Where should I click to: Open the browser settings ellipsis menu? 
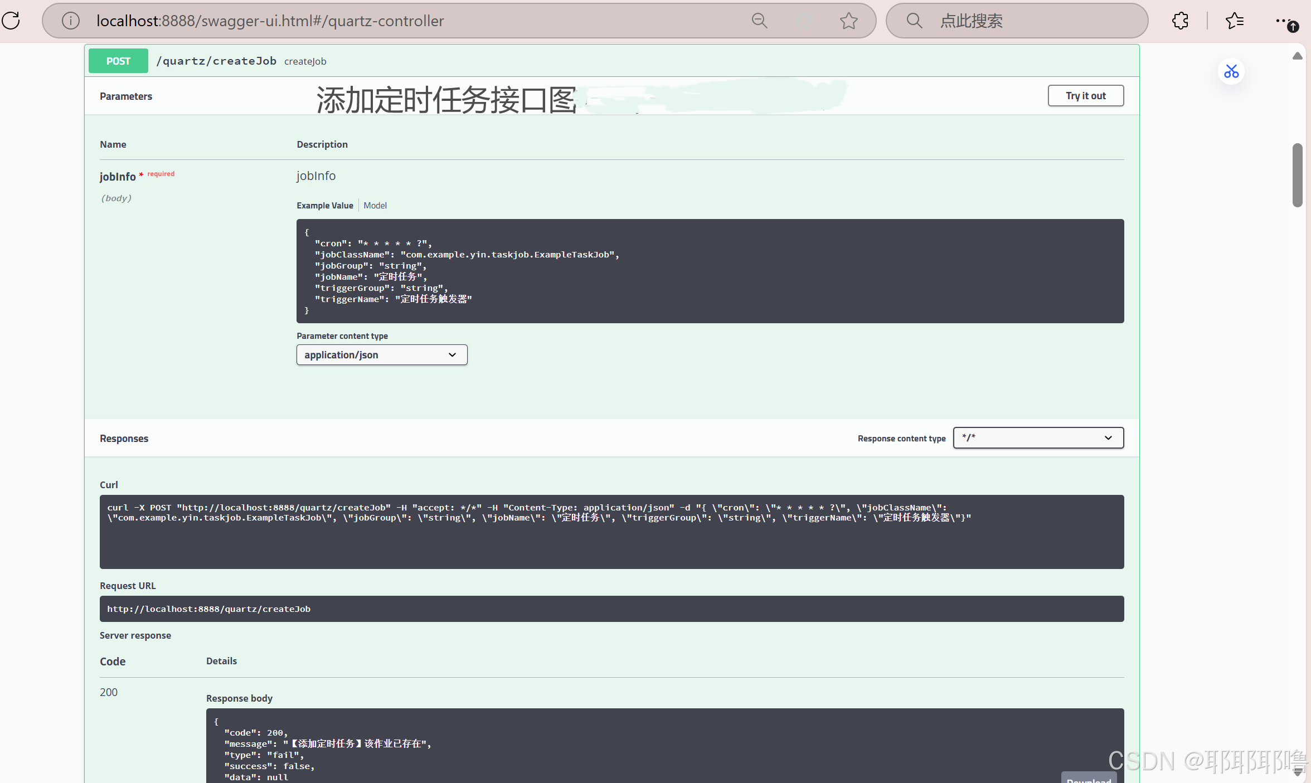1282,21
